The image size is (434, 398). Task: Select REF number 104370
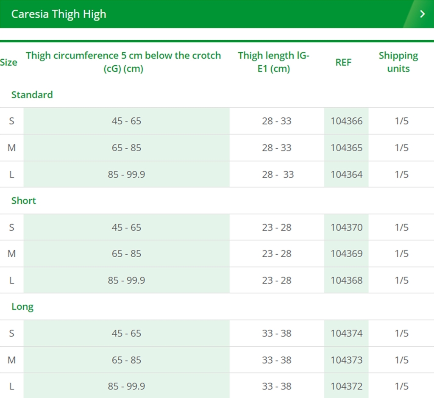coord(347,227)
